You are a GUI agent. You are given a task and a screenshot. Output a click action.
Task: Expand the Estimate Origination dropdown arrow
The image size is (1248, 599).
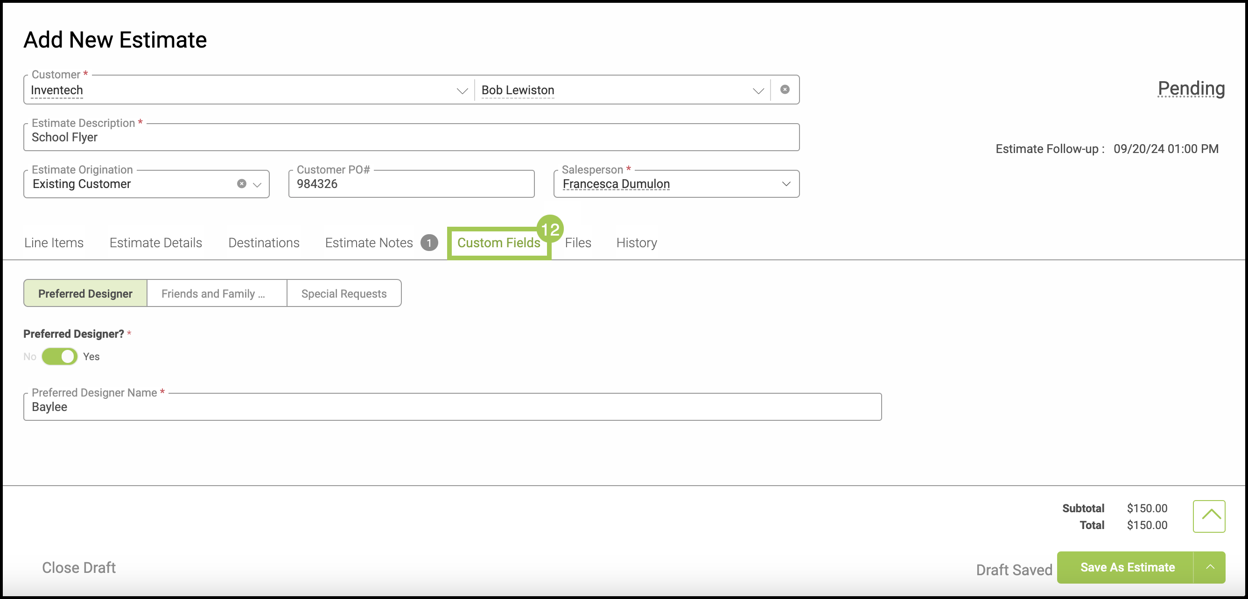point(257,184)
